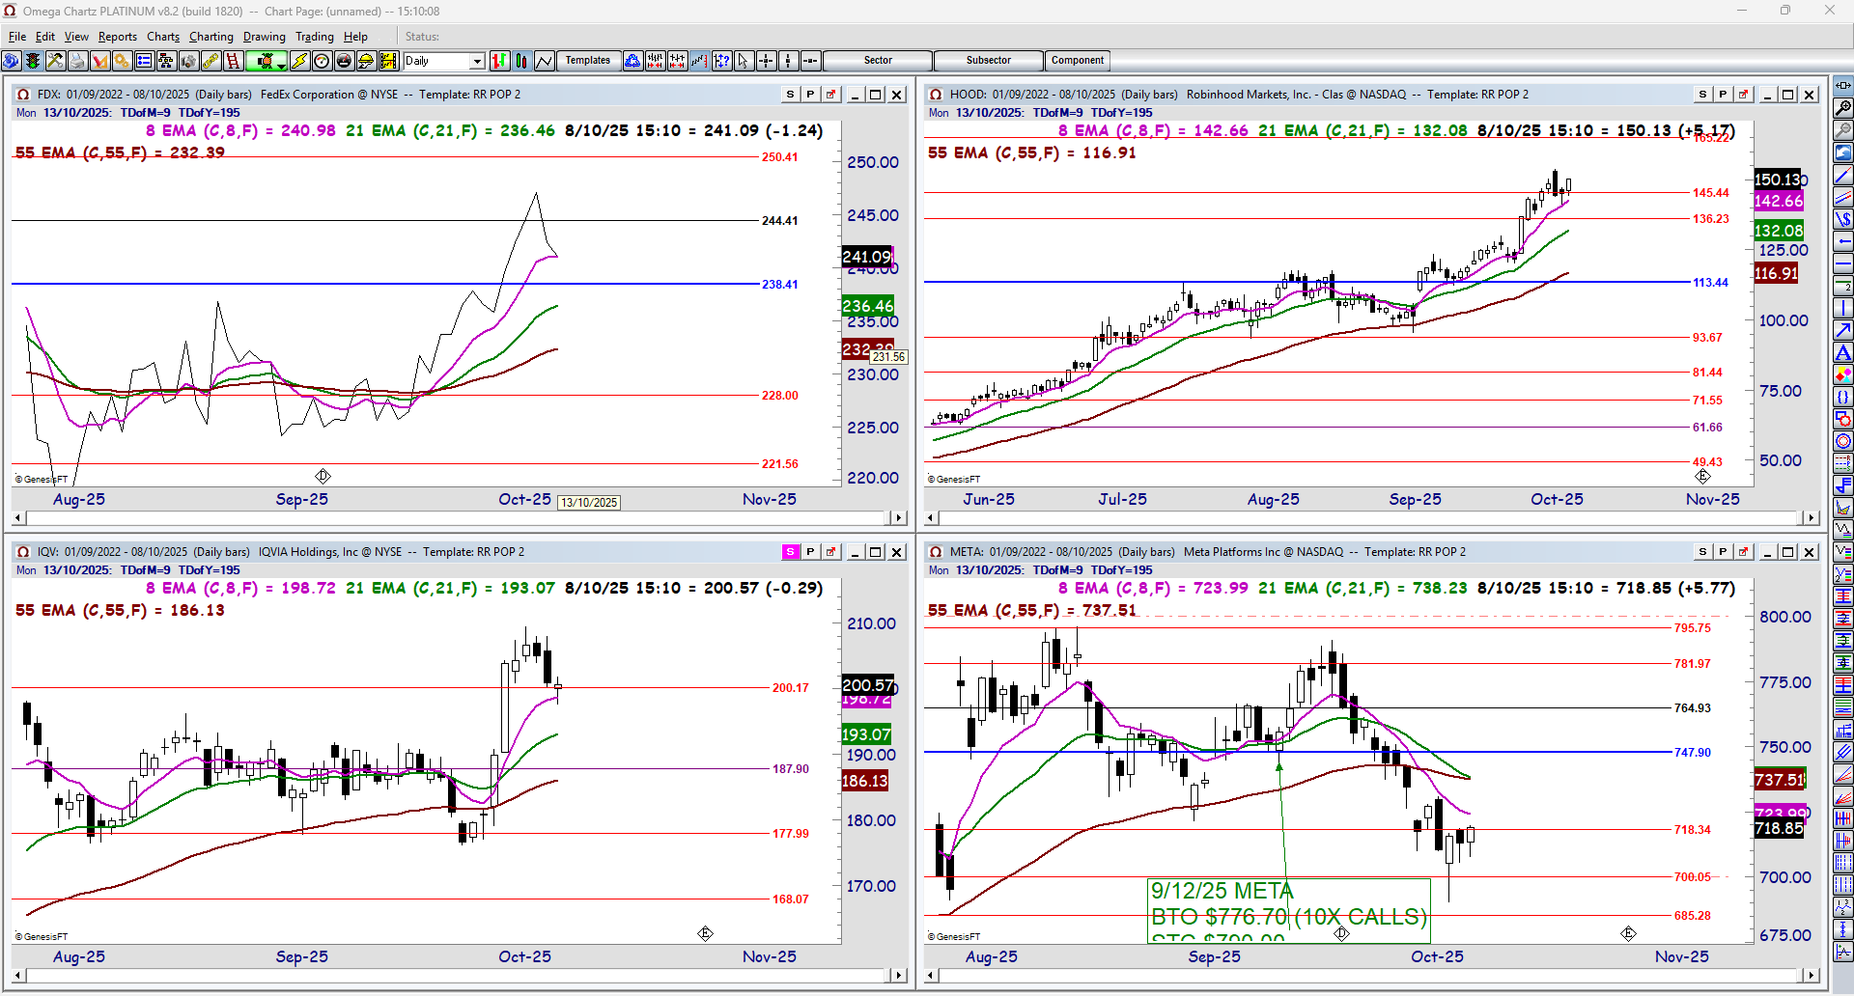Click the lightning bolt toolbar icon
Image resolution: width=1854 pixels, height=996 pixels.
click(x=299, y=61)
